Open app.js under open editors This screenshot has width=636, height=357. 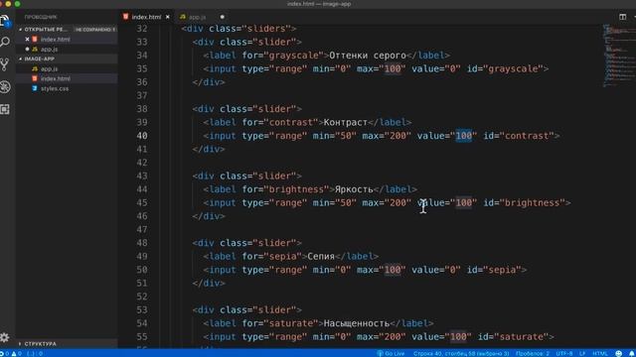[x=49, y=49]
